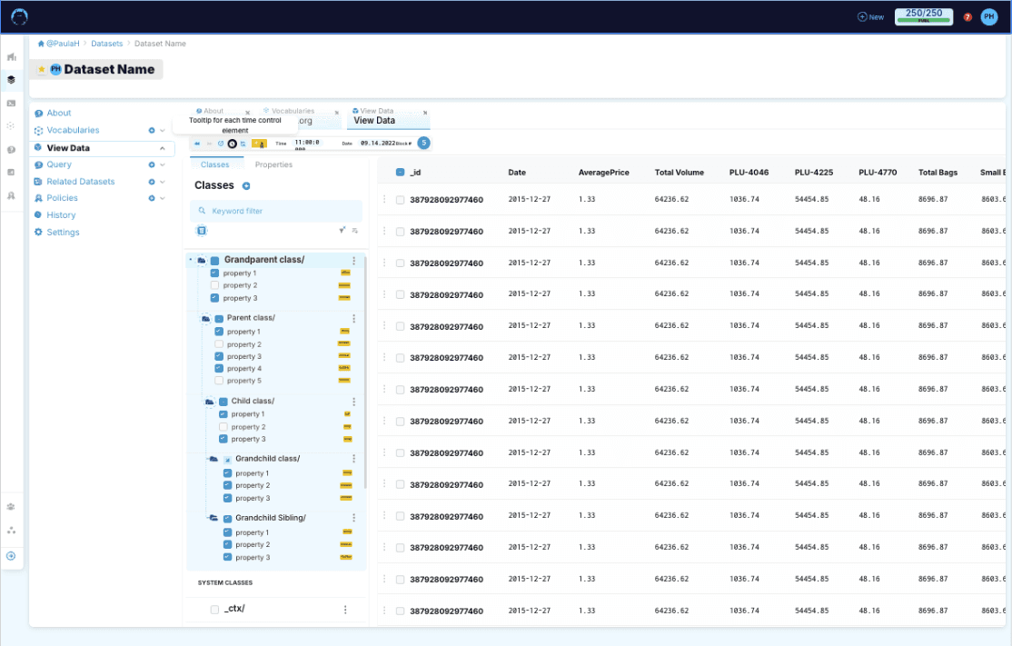The image size is (1012, 646).
Task: Click the blue circle showing block 5
Action: (423, 143)
